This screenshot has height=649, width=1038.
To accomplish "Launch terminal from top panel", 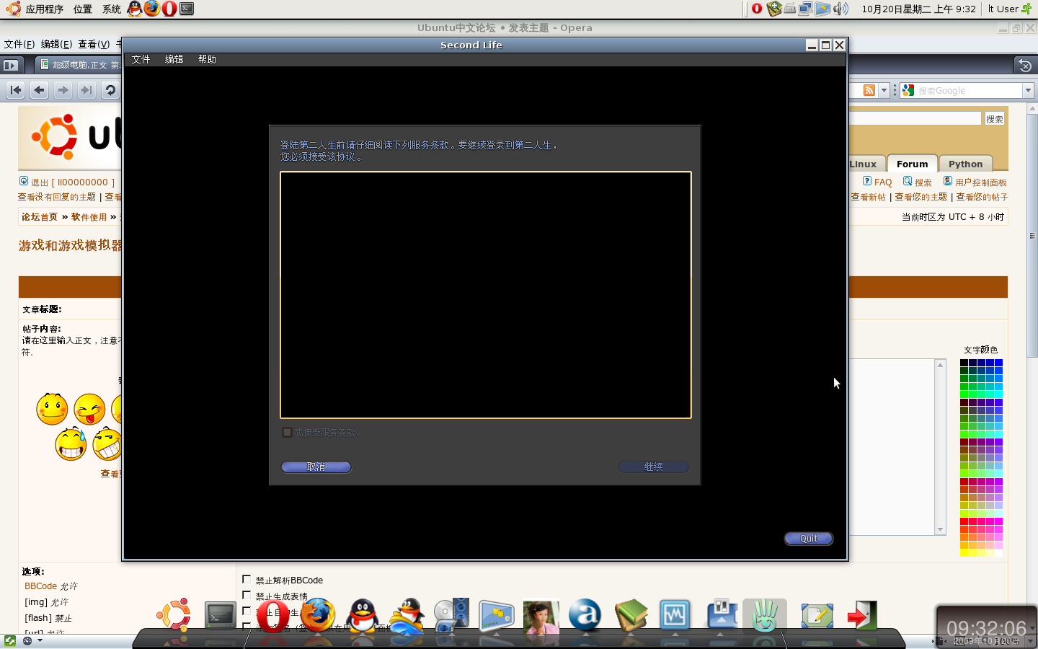I will click(x=187, y=9).
